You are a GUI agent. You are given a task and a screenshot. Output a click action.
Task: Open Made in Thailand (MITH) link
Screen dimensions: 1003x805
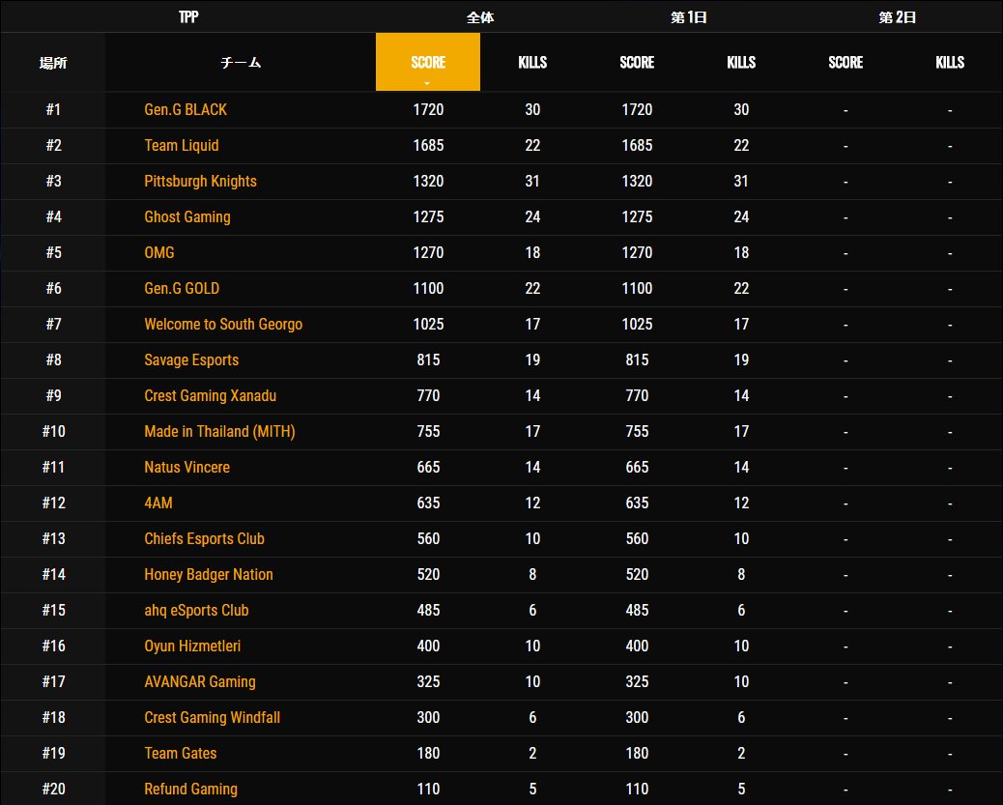point(219,431)
